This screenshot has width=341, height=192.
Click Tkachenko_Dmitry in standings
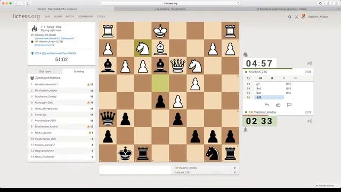tap(45, 97)
